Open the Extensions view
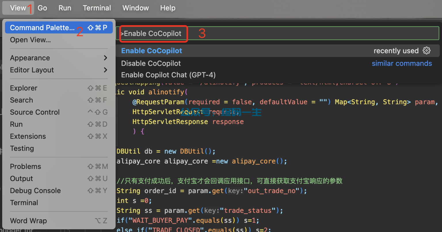Image resolution: width=442 pixels, height=232 pixels. click(28, 136)
